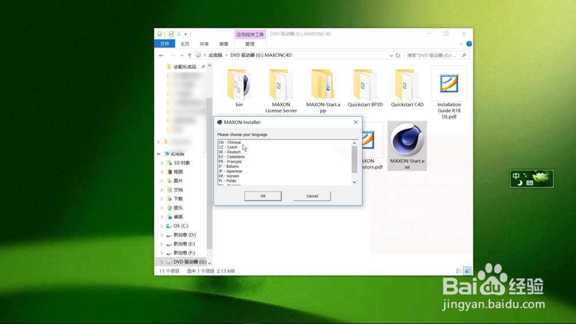The width and height of the screenshot is (576, 324).
Task: Click language list scroll-up arrow
Action: (354, 143)
